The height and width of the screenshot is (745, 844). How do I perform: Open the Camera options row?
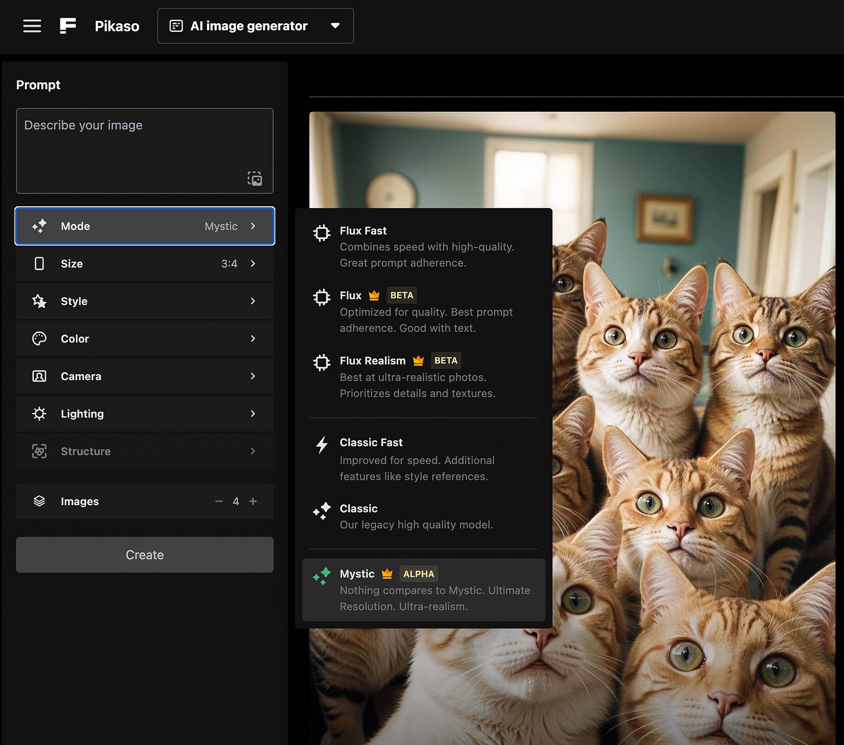point(145,377)
